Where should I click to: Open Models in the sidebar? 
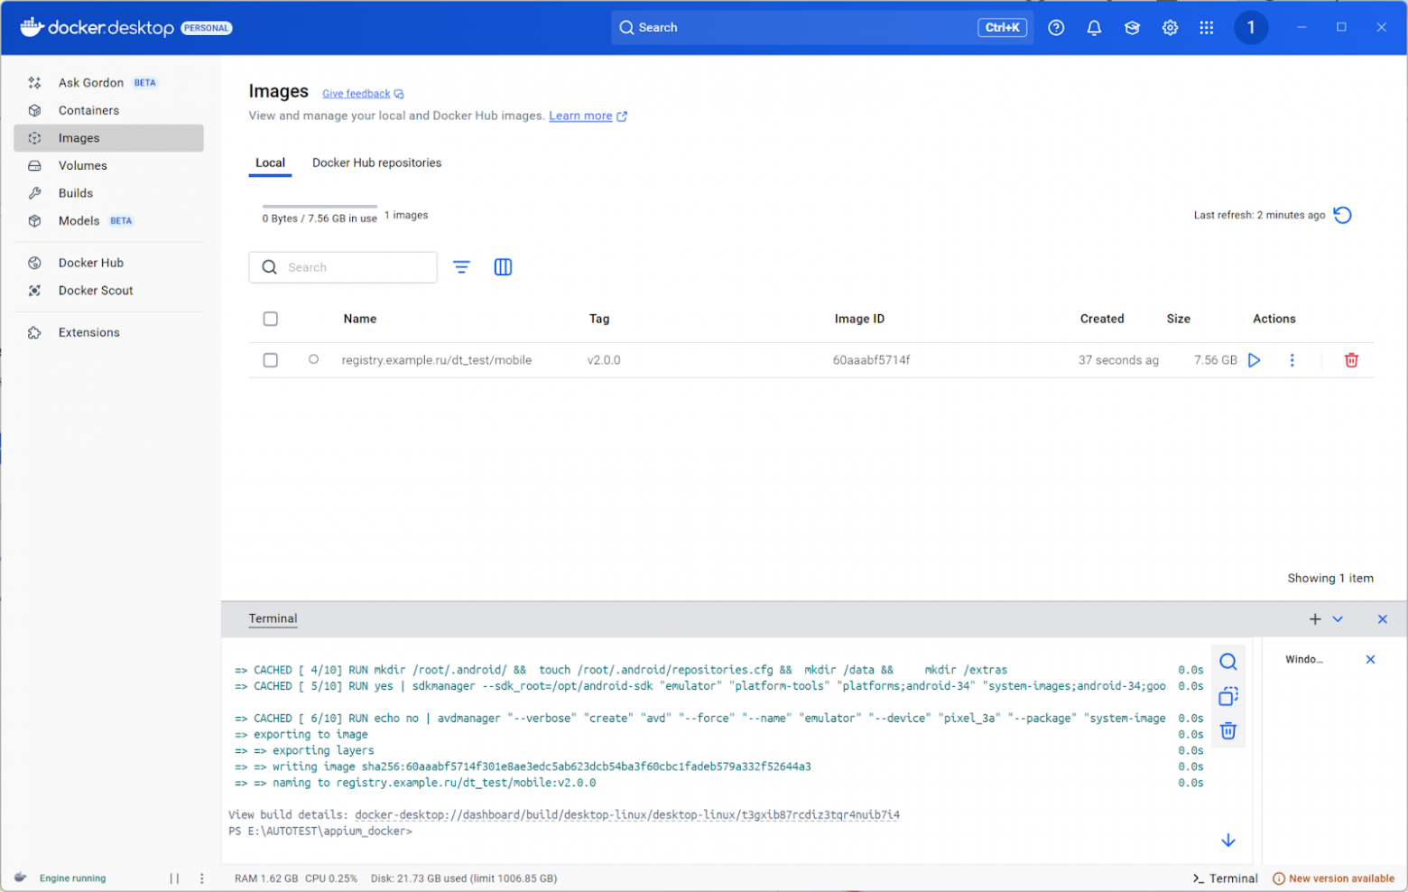coord(109,221)
